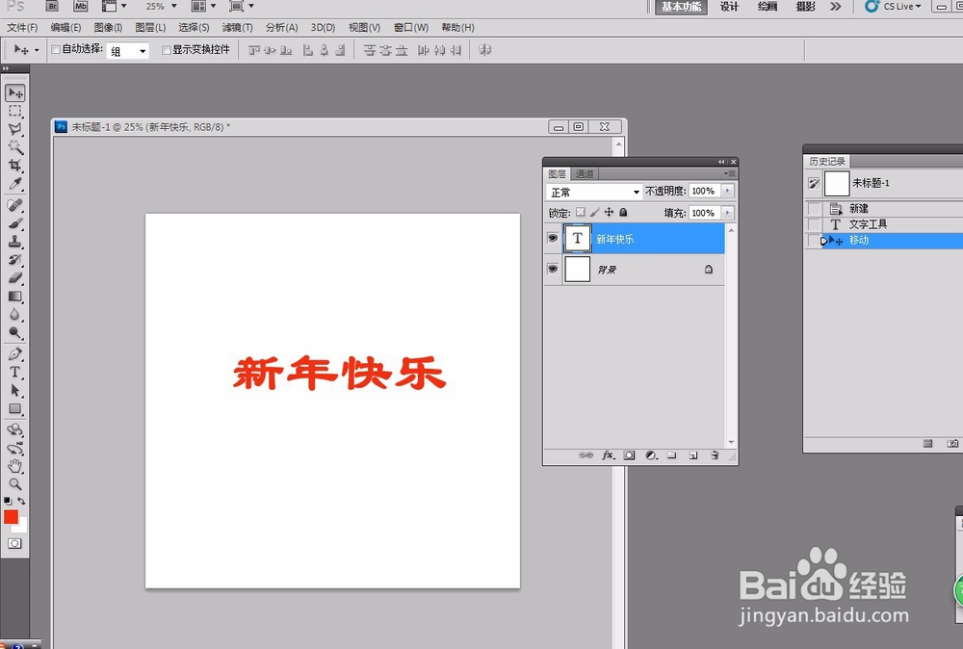
Task: Hide the 新年快乐 text layer
Action: pos(551,239)
